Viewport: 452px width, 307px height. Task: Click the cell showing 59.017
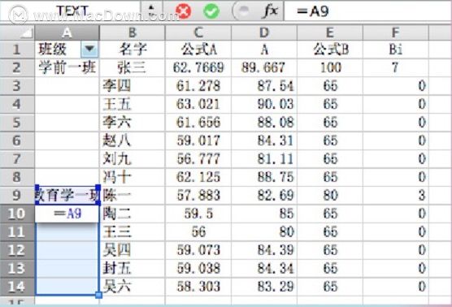point(198,141)
